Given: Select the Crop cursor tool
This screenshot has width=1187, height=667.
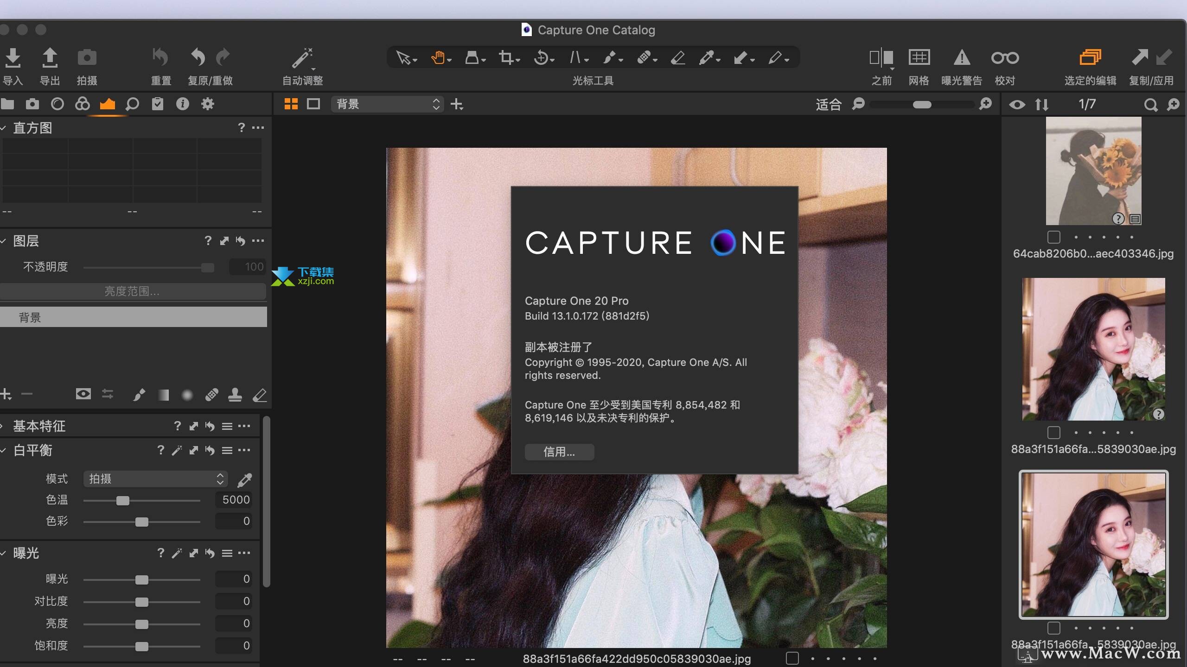Looking at the screenshot, I should tap(505, 58).
